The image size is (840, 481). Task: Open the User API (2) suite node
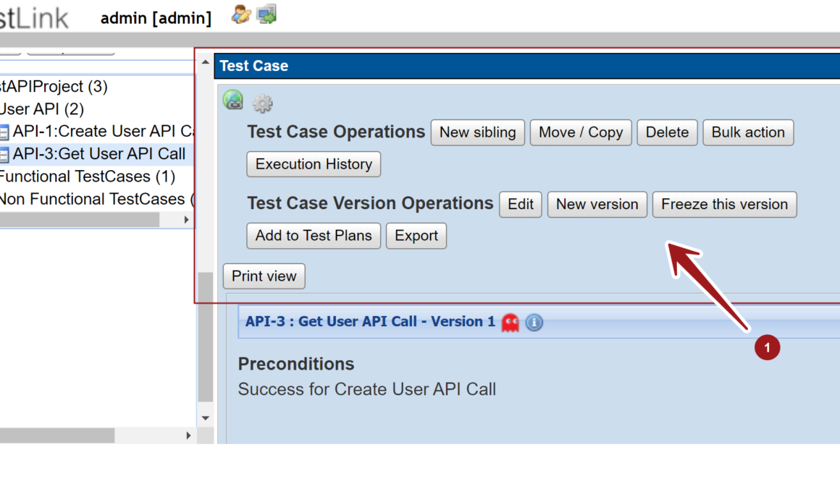[42, 109]
